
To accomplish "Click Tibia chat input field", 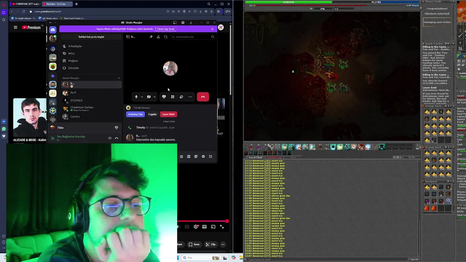I will pos(328,259).
